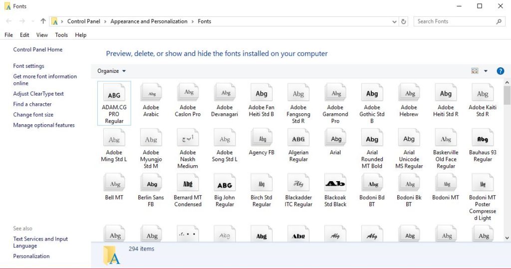The image size is (511, 269).
Task: Click the Big John Regular font icon
Action: [225, 184]
